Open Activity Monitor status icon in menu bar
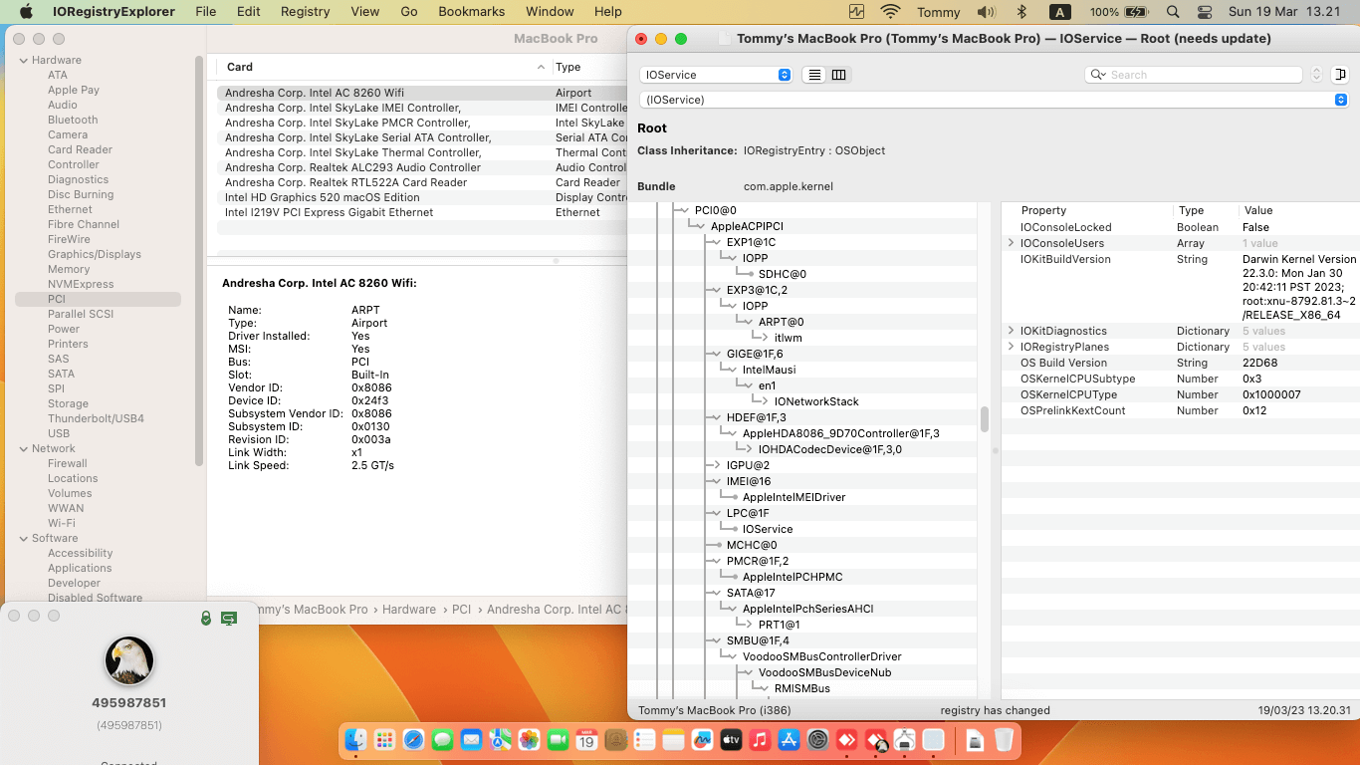Screen dimensions: 1360x765 [857, 12]
